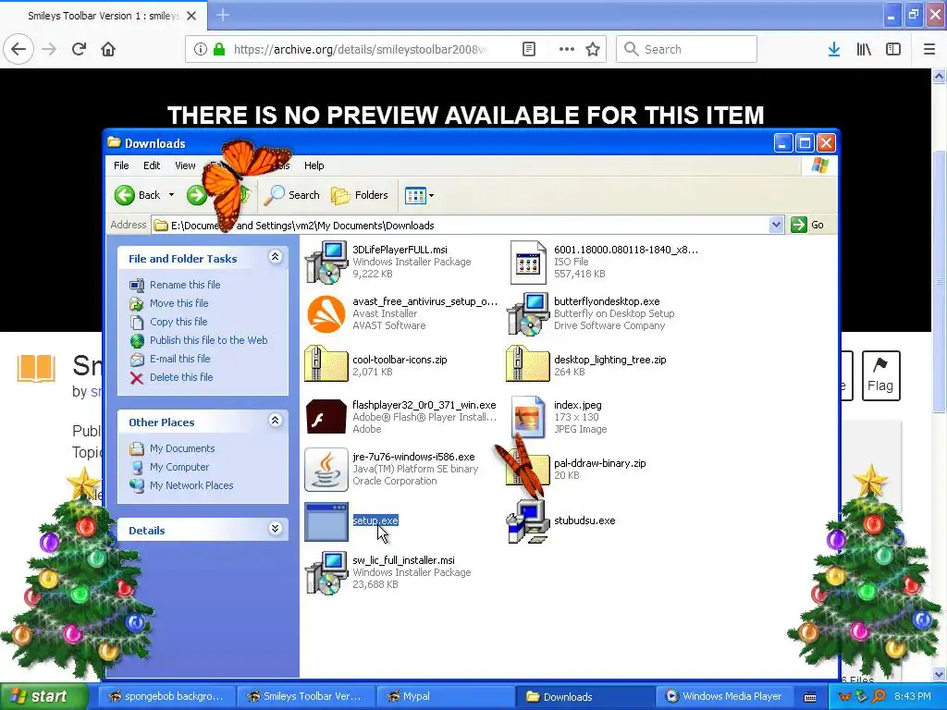Expand the address bar dropdown

776,226
